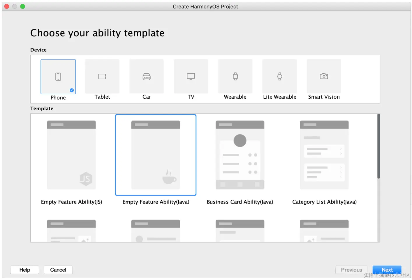Click the "Category List Ability(Java)" label
Screen dimensions: 412x280
click(x=324, y=202)
